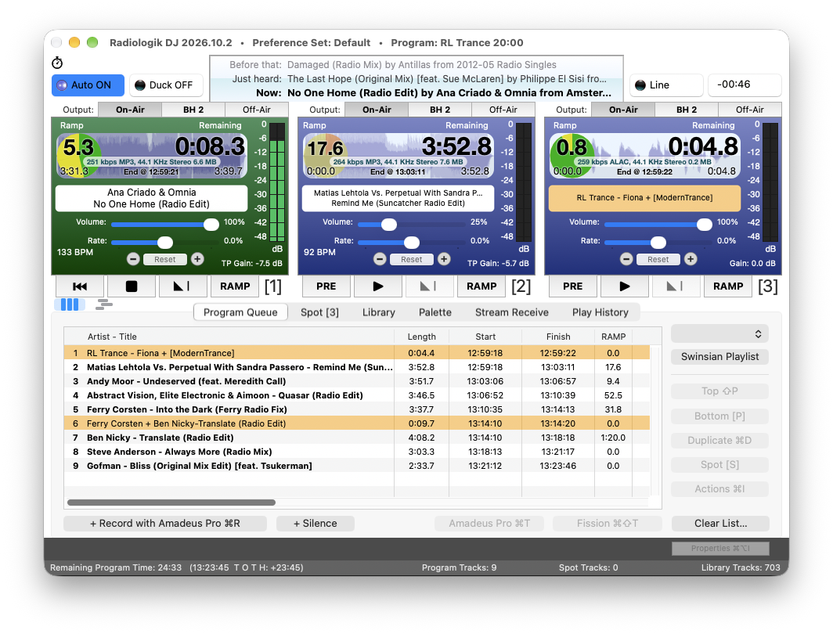This screenshot has height=634, width=833.
Task: Click the Clear List... button
Action: point(720,524)
